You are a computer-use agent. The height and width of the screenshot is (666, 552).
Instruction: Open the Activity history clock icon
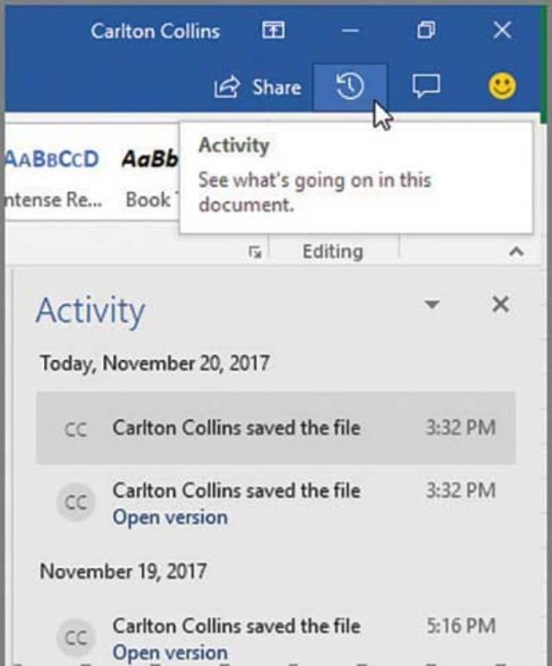pyautogui.click(x=349, y=87)
